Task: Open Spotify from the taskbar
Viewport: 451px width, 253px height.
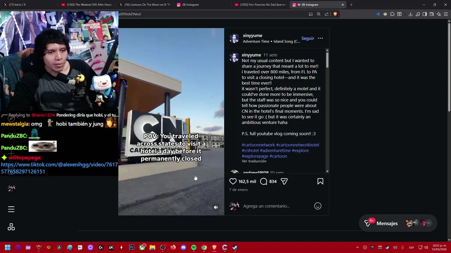Action: click(x=194, y=247)
